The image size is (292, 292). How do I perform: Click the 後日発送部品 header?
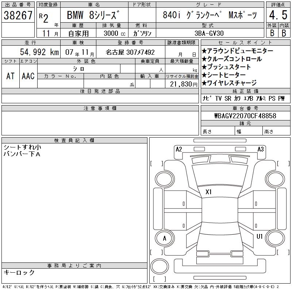pos(100,91)
